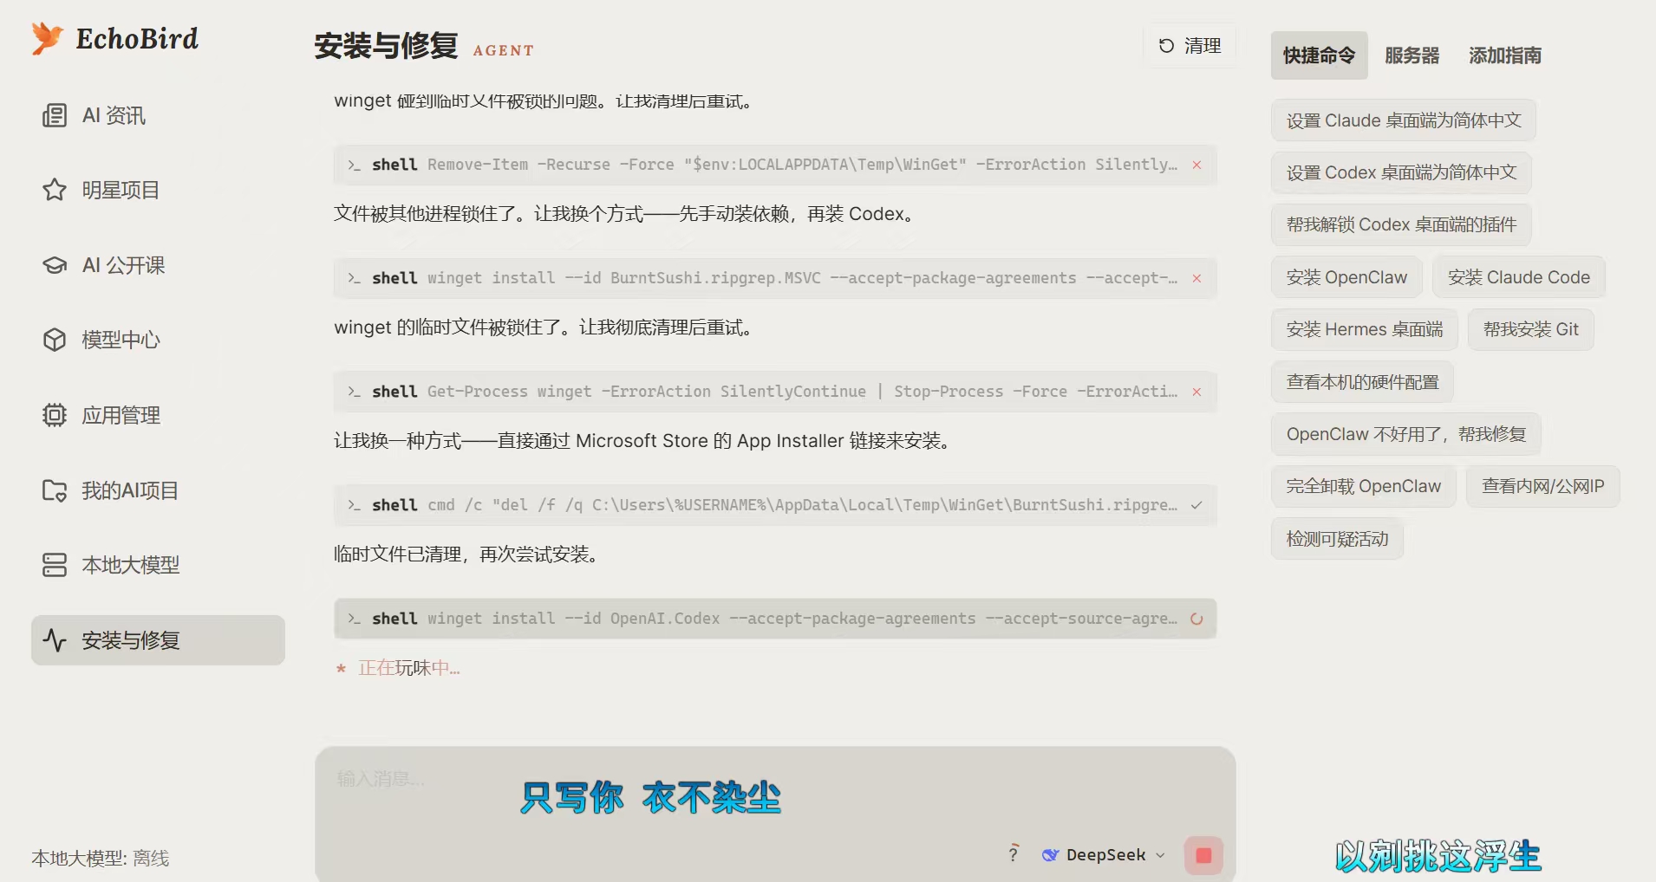Open 模型中心 via its cube icon
The image size is (1656, 882).
click(x=55, y=340)
